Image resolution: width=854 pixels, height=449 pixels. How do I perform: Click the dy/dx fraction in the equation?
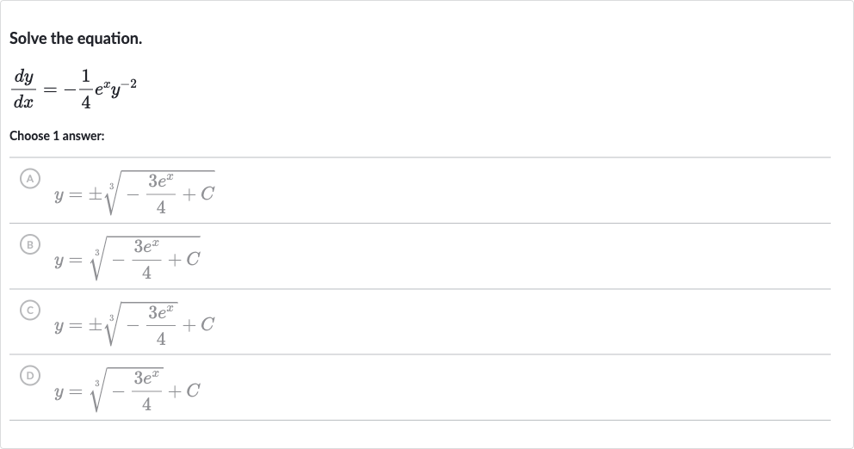click(x=23, y=89)
